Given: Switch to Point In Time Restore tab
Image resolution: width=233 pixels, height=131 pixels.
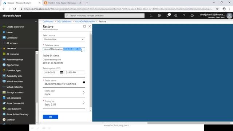Looking at the screenshot, I should coord(62,3).
